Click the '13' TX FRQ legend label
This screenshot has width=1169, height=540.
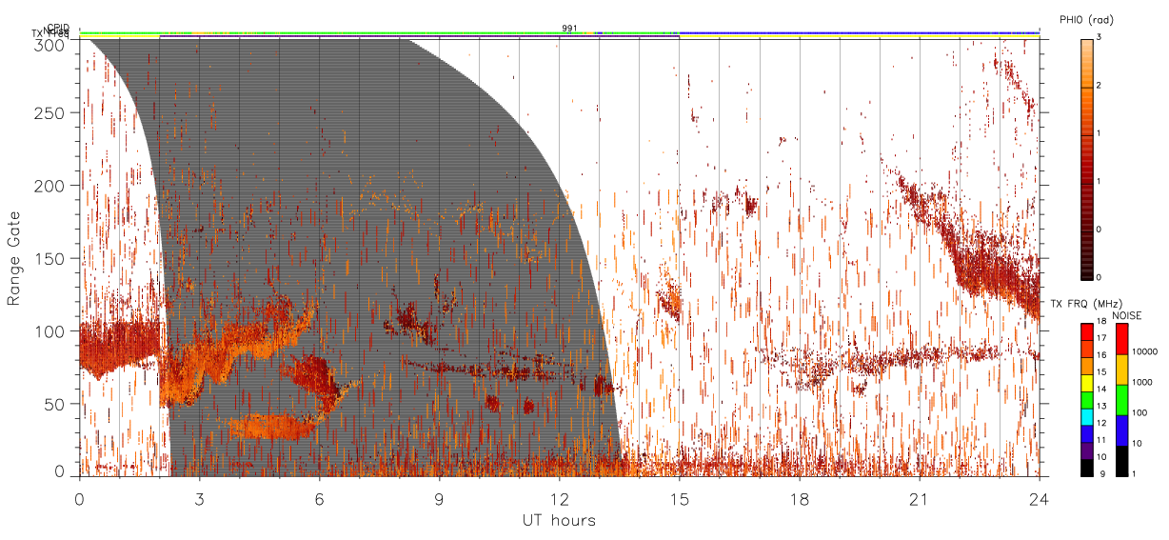[1101, 407]
